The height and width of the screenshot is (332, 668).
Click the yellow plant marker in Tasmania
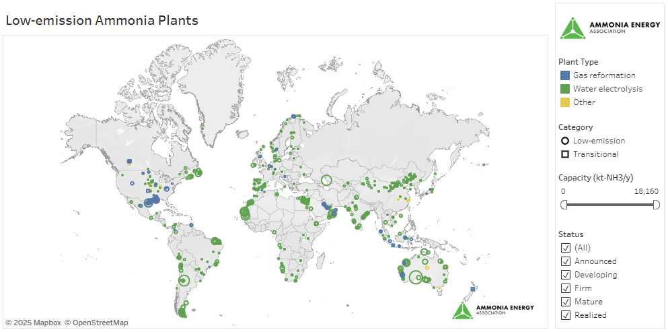(440, 288)
